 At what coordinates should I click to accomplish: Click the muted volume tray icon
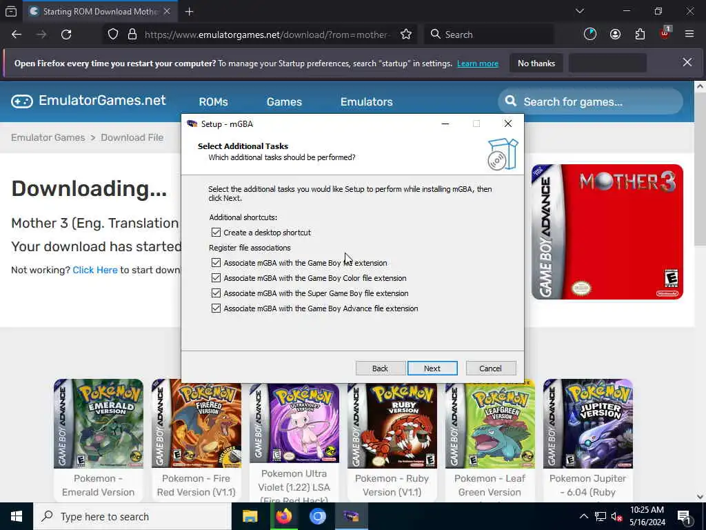point(616,516)
